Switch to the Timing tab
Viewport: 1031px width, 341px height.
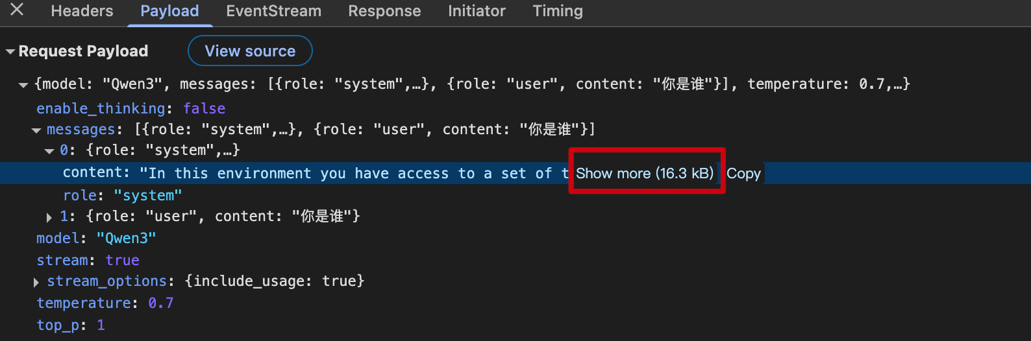(x=558, y=11)
